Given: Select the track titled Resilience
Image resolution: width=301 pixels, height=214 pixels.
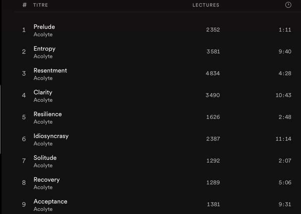Looking at the screenshot, I should 48,114.
